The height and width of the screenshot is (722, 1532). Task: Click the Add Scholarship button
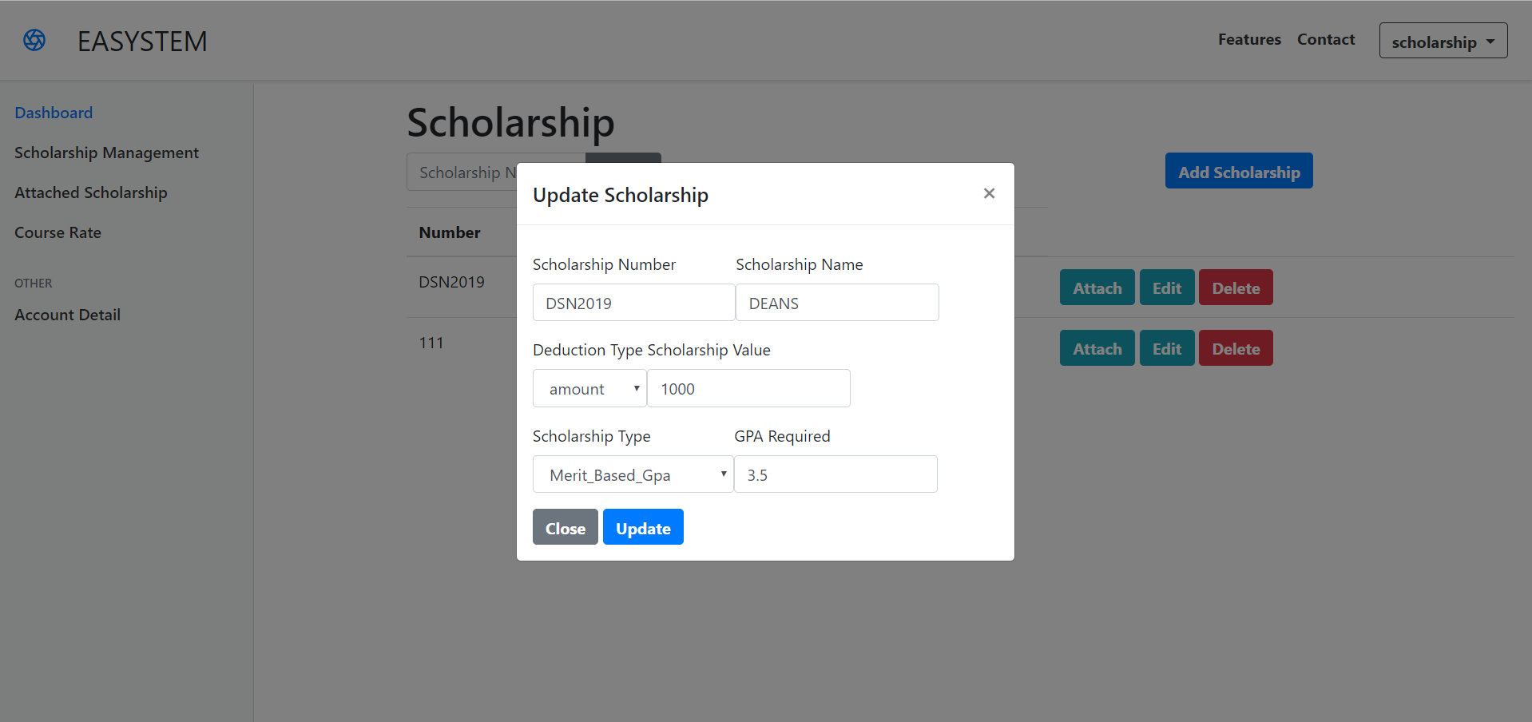point(1238,172)
